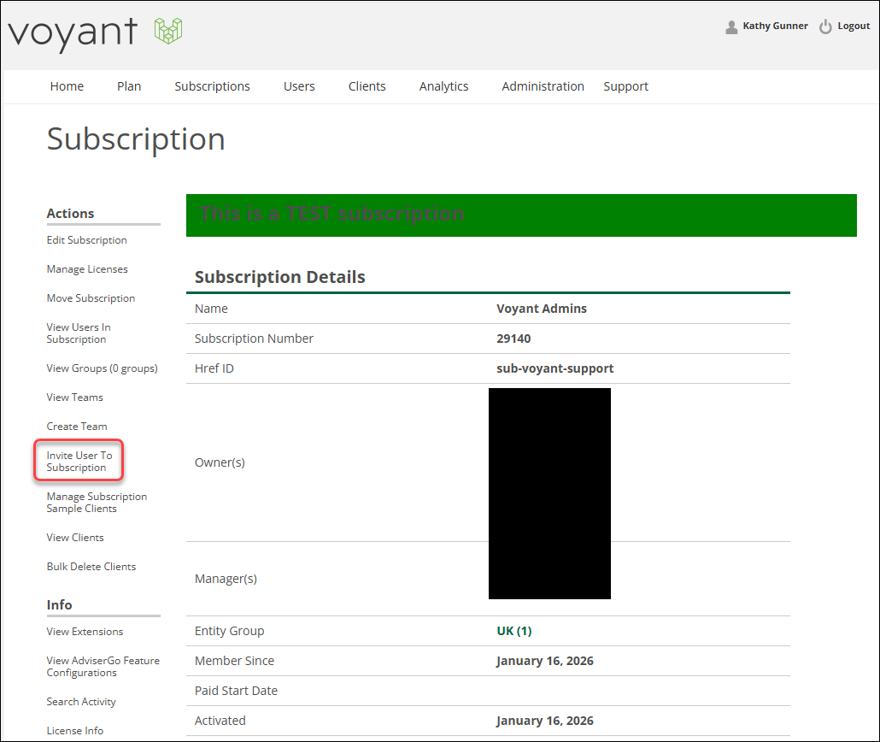Click the Paid Start Date label

click(237, 691)
